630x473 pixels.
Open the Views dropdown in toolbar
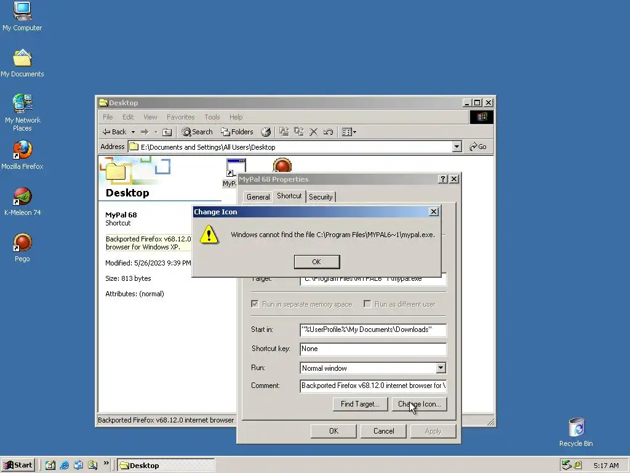coord(349,132)
